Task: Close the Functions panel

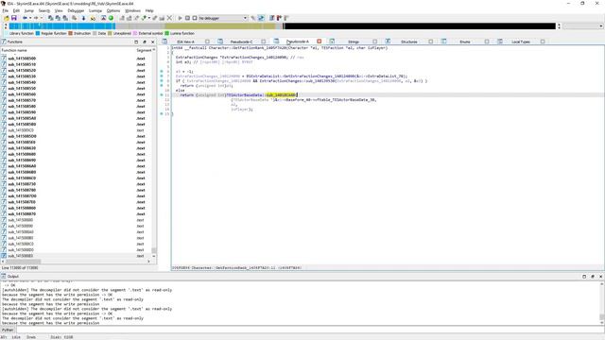Action: click(x=153, y=42)
